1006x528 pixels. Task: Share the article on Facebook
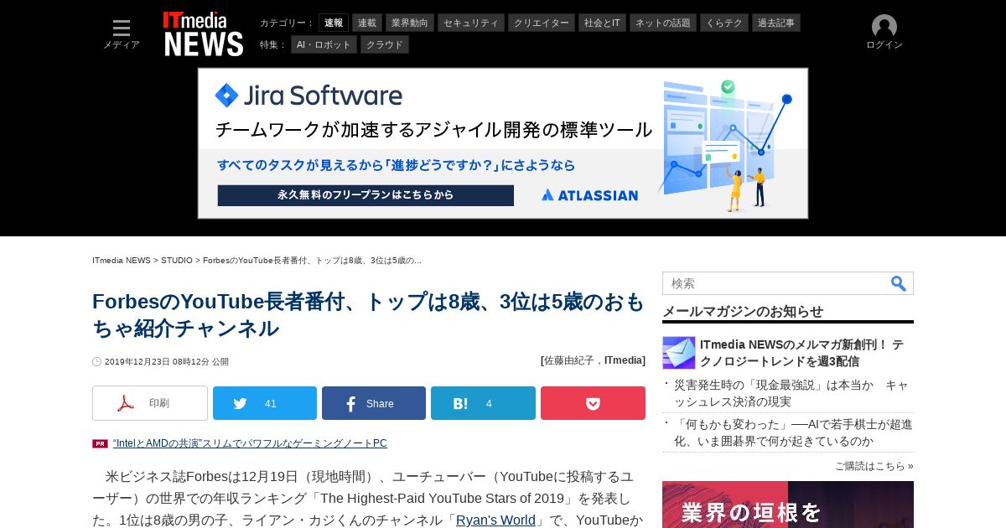point(374,403)
